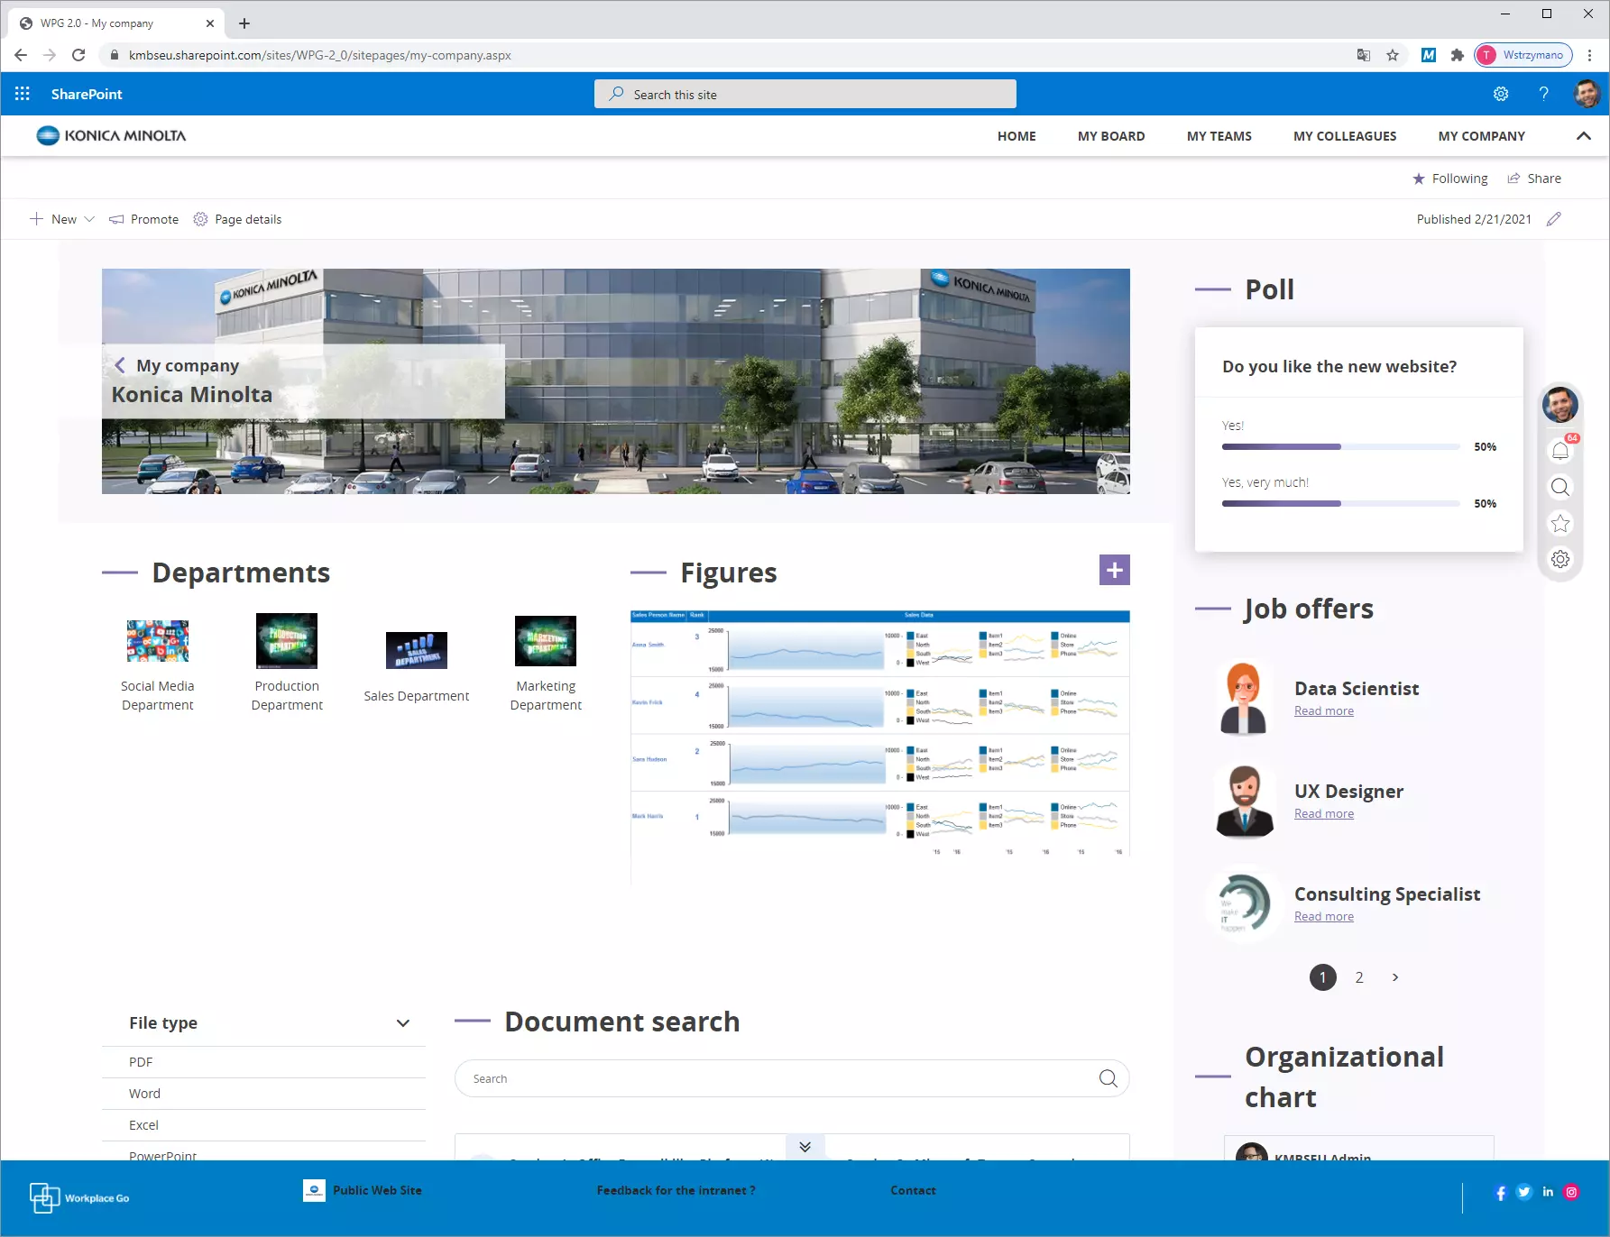
Task: Go back using the My company chevron
Action: click(x=120, y=365)
